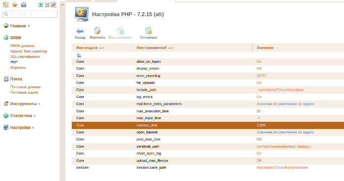Screen dimensions: 344x181
Task: Sort by Имя модуля column arrow
Action: click(x=101, y=48)
